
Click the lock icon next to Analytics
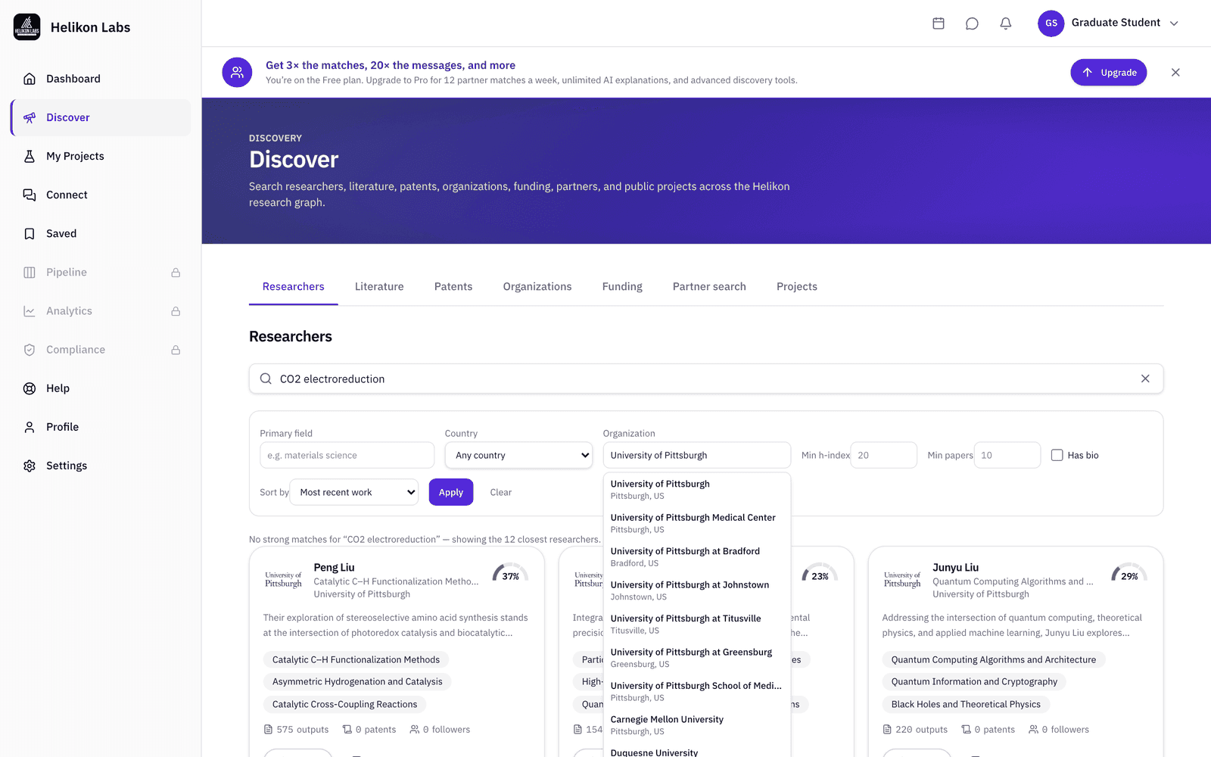[176, 311]
